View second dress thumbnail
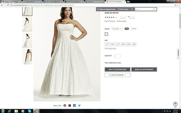The width and height of the screenshot is (181, 113). pyautogui.click(x=27, y=25)
